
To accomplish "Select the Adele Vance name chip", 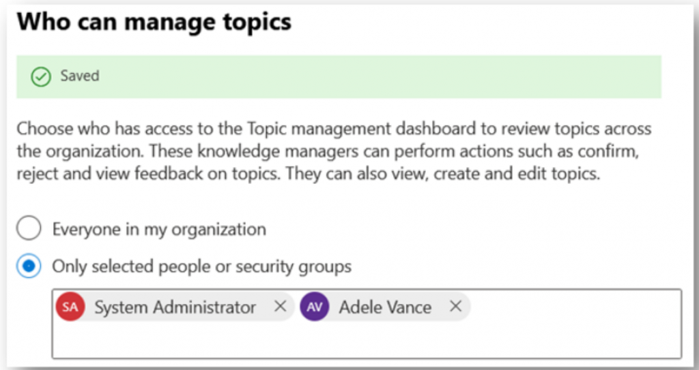I will [x=384, y=307].
